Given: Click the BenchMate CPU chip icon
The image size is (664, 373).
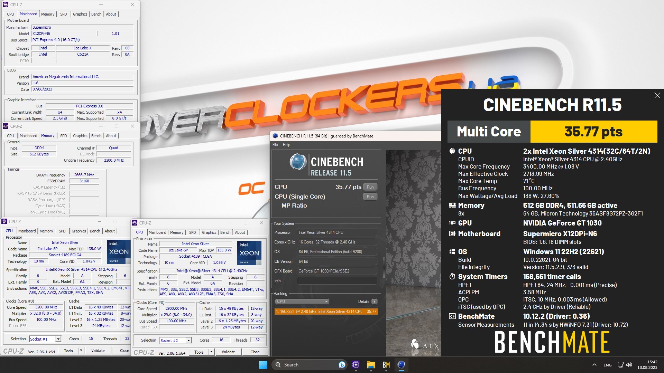Looking at the screenshot, I should [x=452, y=151].
